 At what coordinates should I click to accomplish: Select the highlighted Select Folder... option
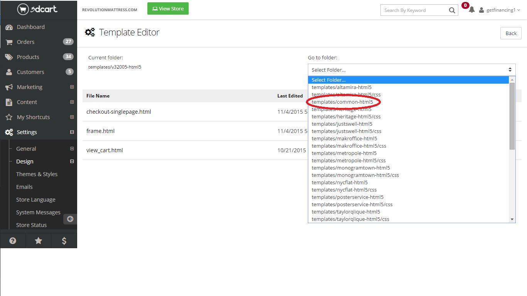pyautogui.click(x=409, y=80)
